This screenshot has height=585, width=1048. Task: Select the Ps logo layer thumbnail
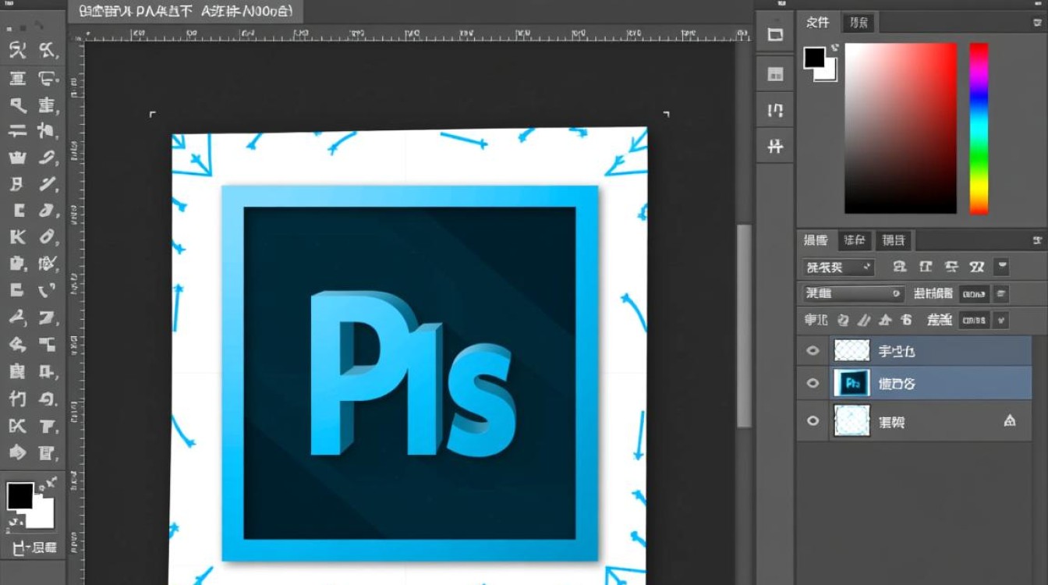pos(851,383)
